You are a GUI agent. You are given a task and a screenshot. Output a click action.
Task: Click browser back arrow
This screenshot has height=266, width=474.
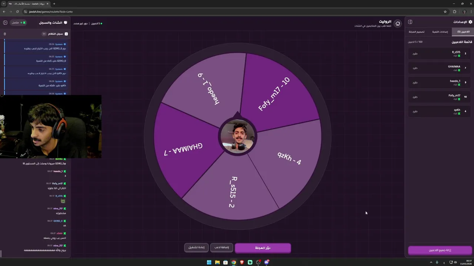(4, 11)
